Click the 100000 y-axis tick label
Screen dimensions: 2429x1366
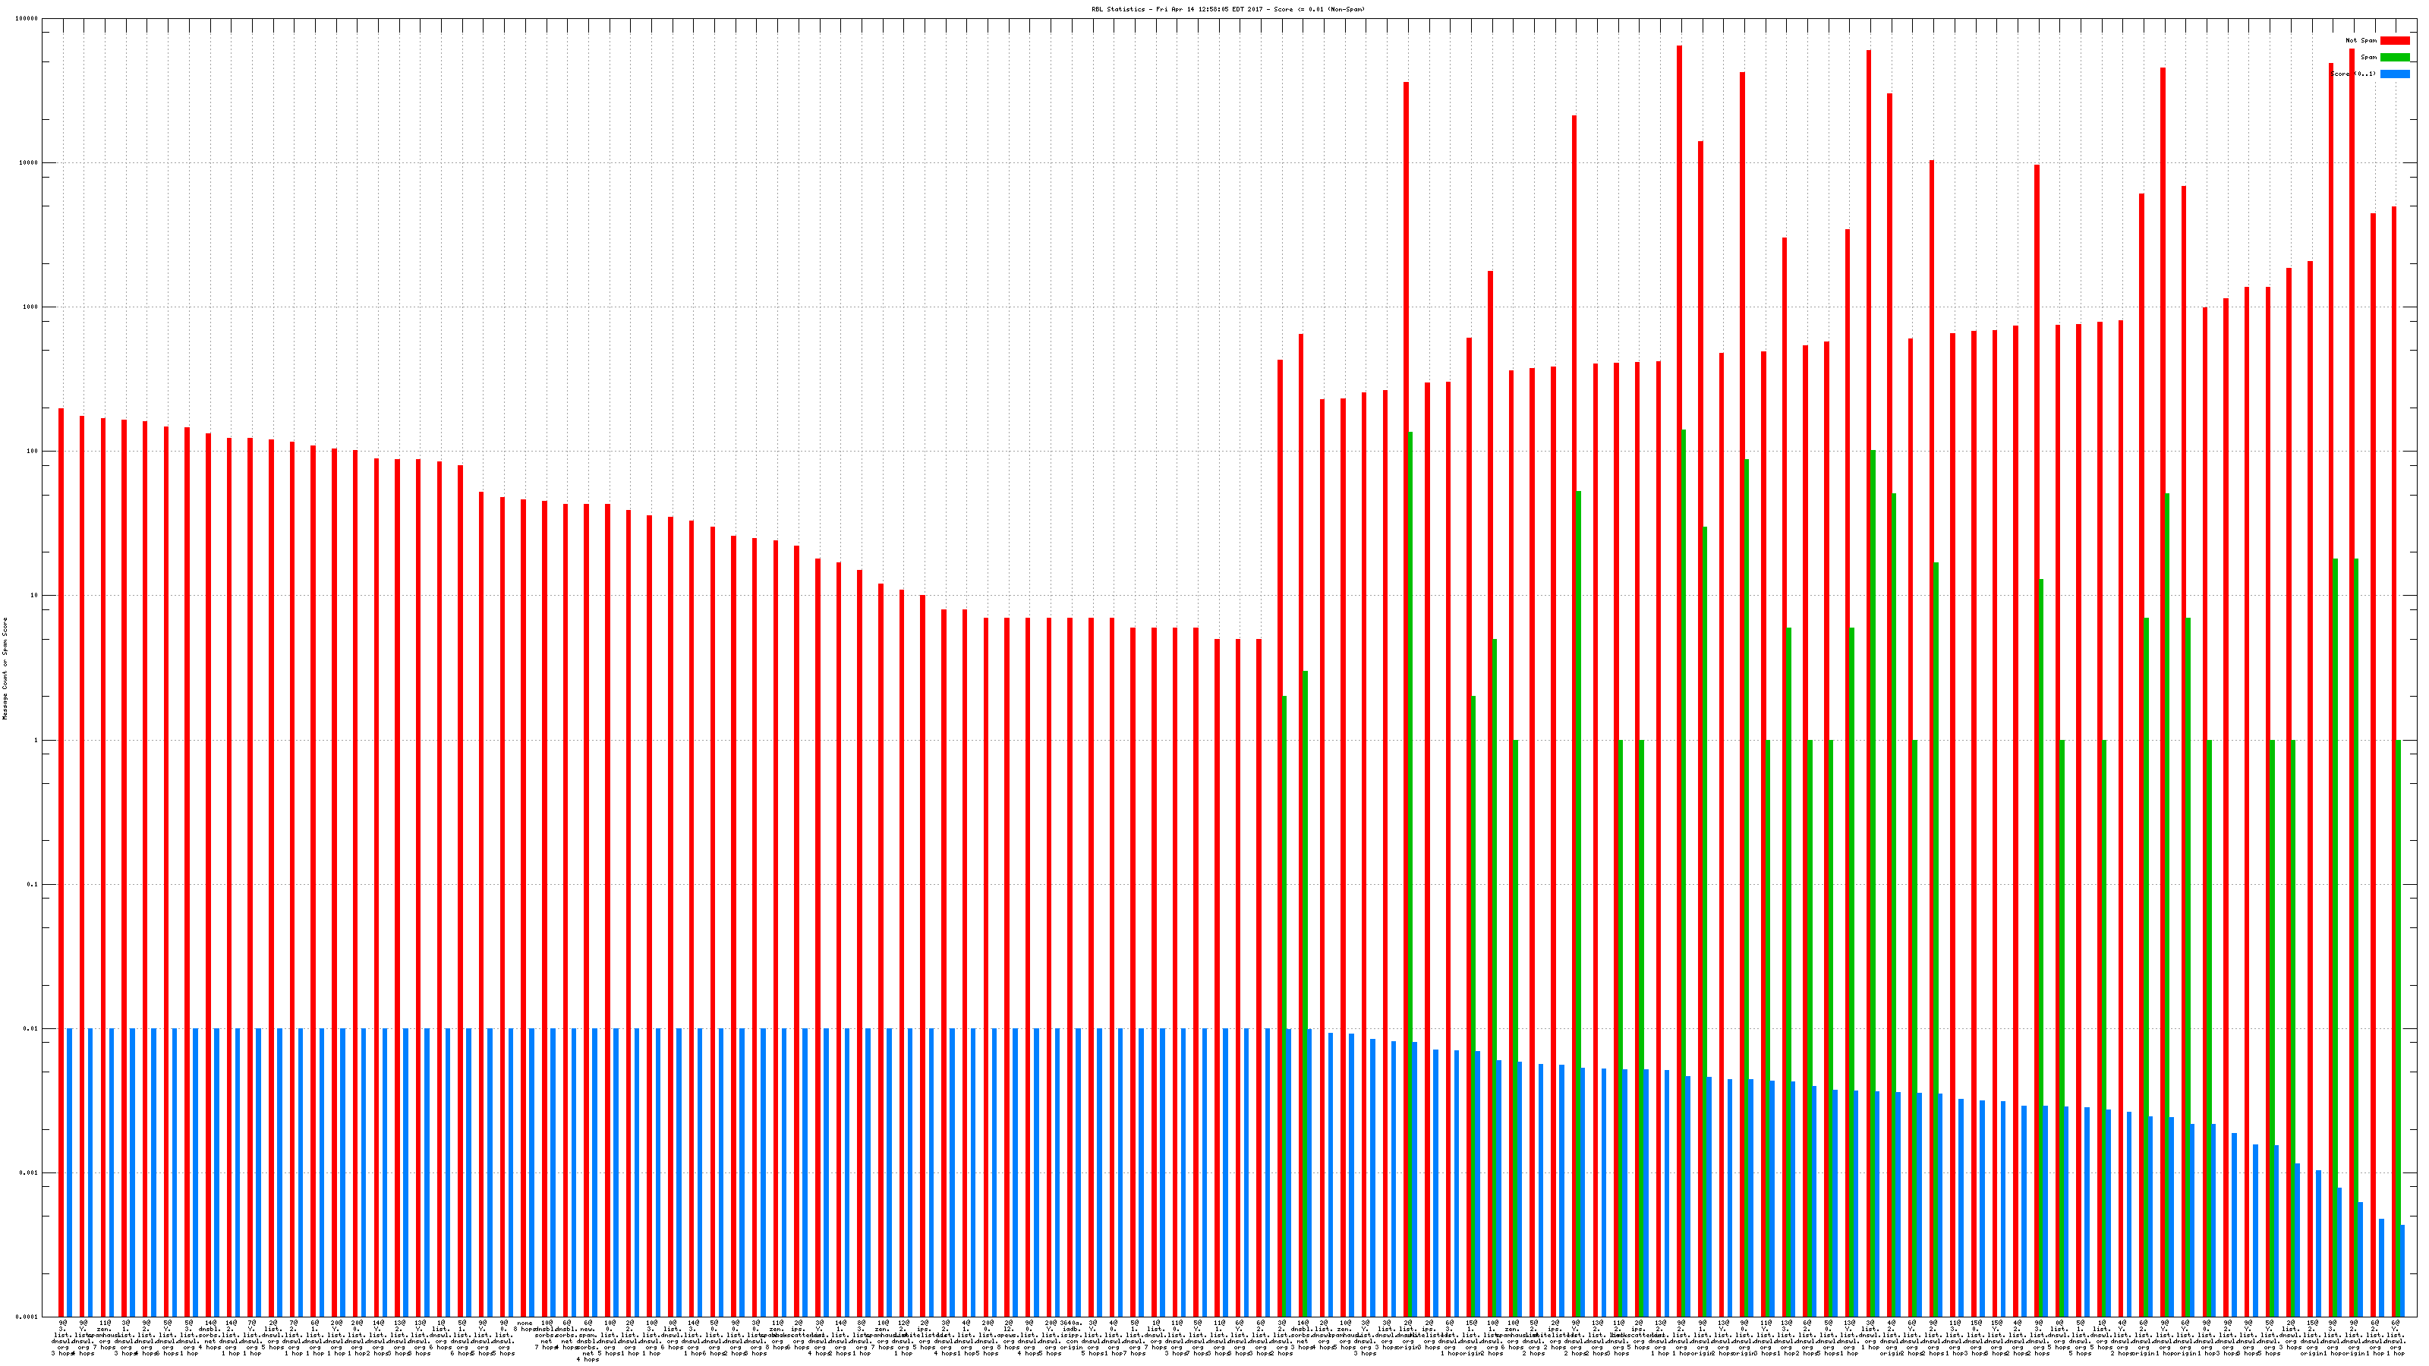[27, 19]
